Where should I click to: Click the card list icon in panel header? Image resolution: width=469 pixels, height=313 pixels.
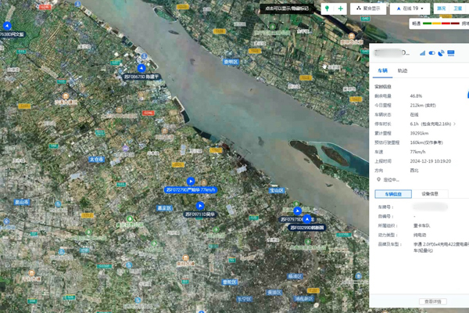tap(451, 53)
